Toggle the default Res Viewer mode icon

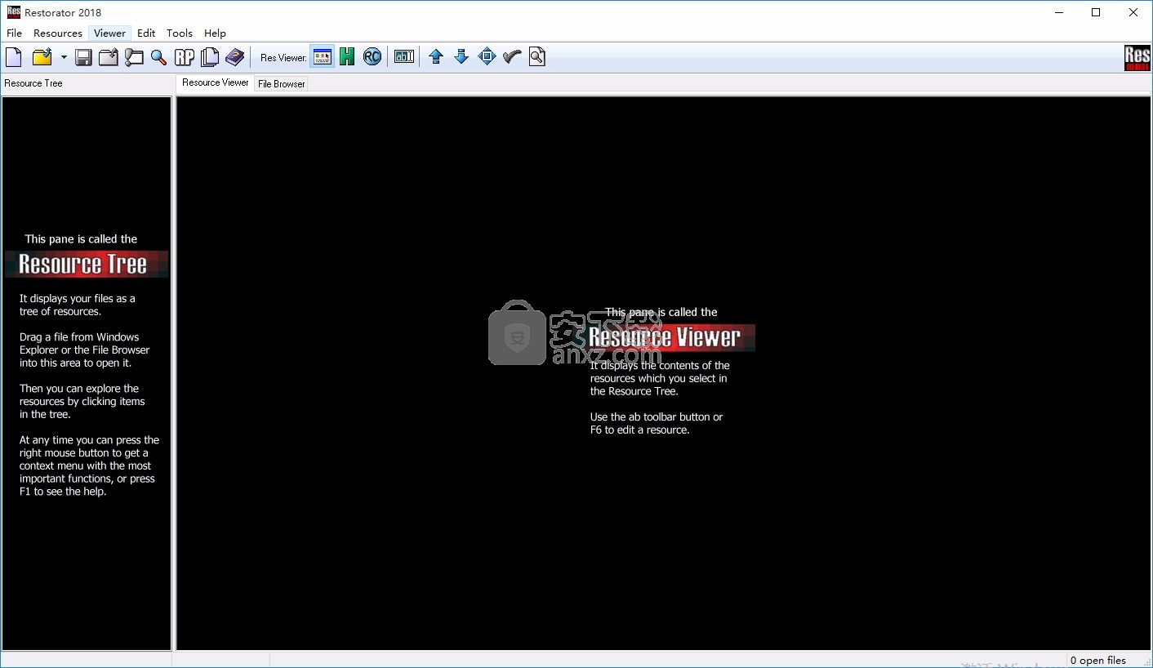coord(323,57)
